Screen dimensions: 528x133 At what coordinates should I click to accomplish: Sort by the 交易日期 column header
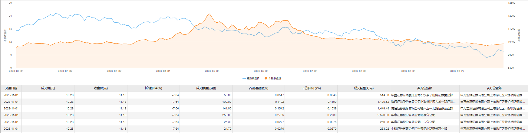11,88
